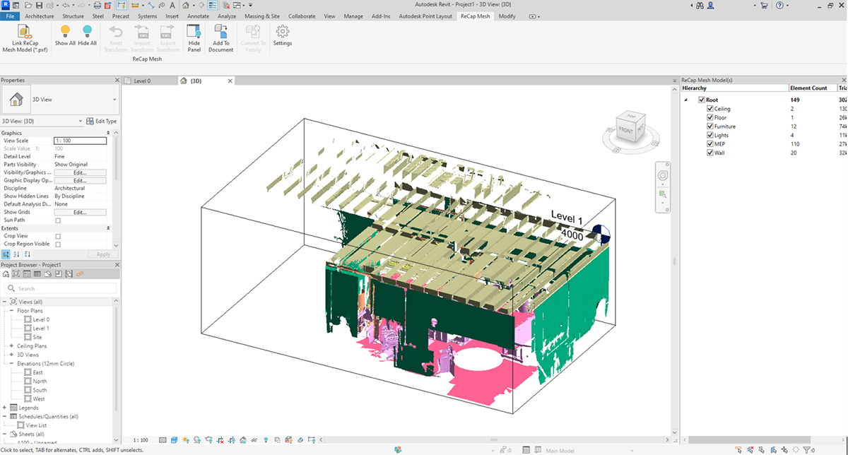This screenshot has width=848, height=455.
Task: Uncheck the Ceiling mesh checkbox
Action: point(710,109)
